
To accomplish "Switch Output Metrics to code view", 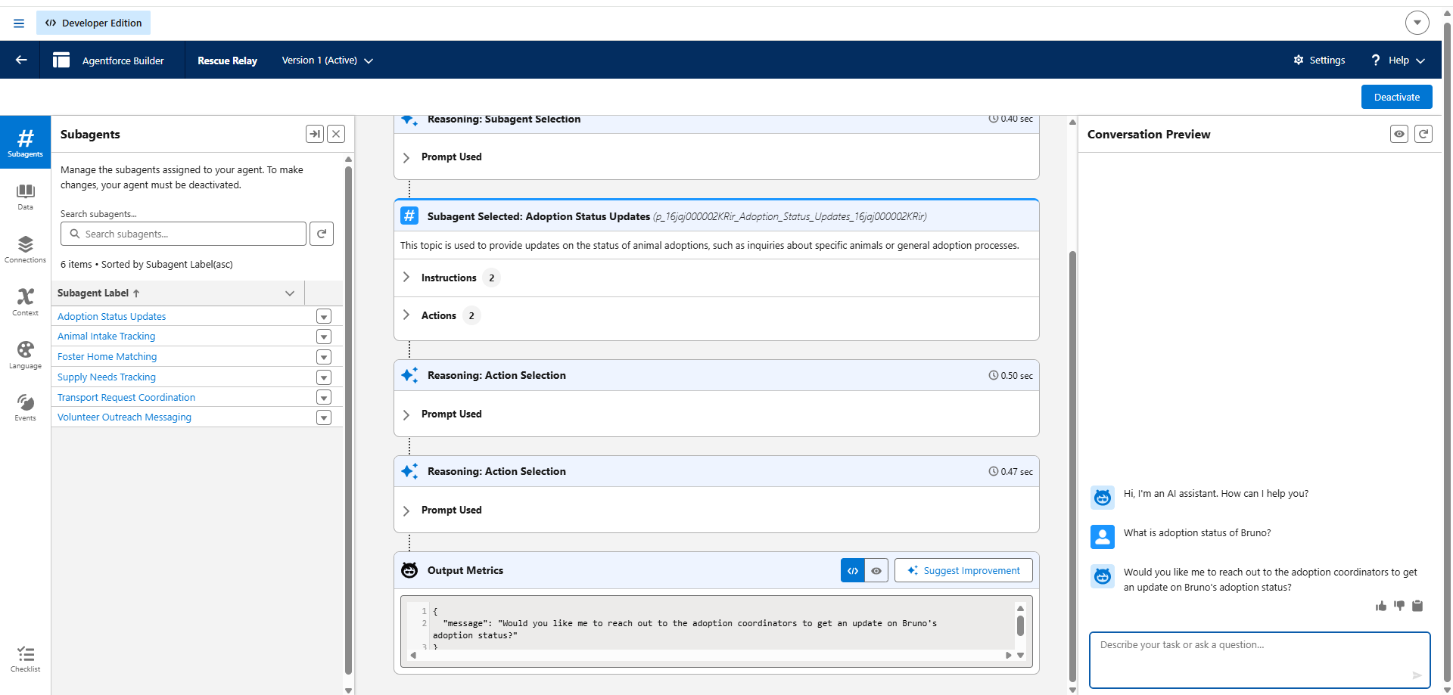I will tap(852, 570).
